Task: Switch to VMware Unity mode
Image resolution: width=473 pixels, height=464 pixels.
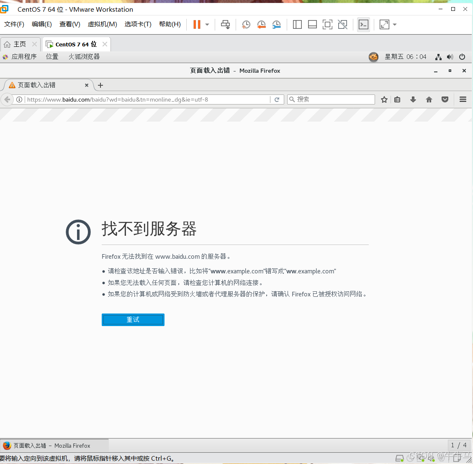Action: (x=342, y=24)
